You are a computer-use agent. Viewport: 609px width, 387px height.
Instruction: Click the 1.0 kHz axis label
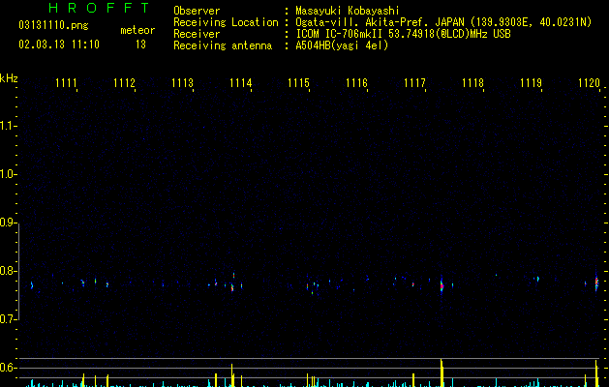click(8, 174)
